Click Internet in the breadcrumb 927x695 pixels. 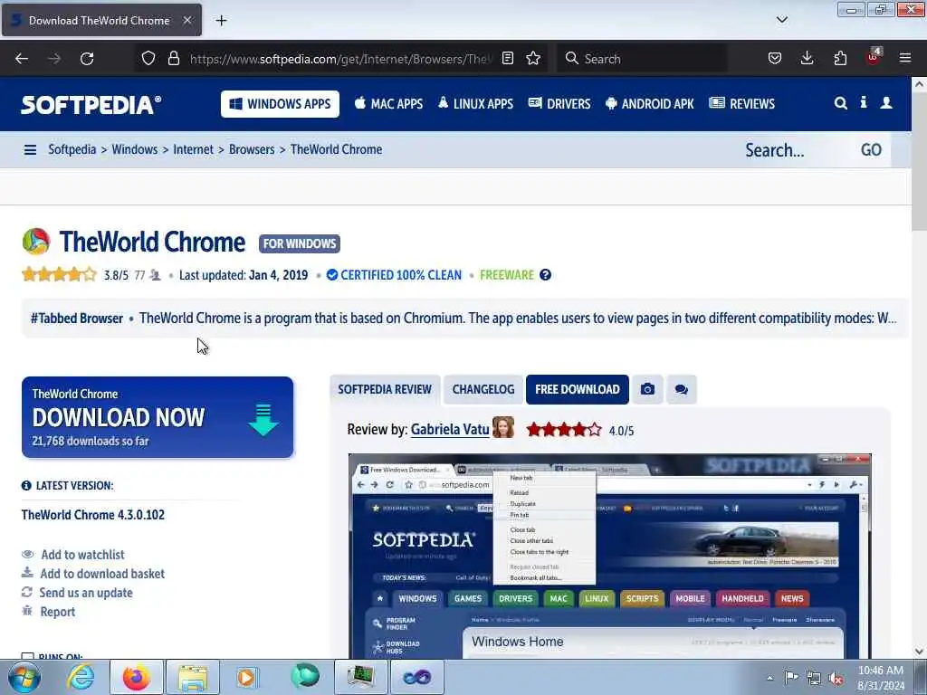pyautogui.click(x=194, y=149)
